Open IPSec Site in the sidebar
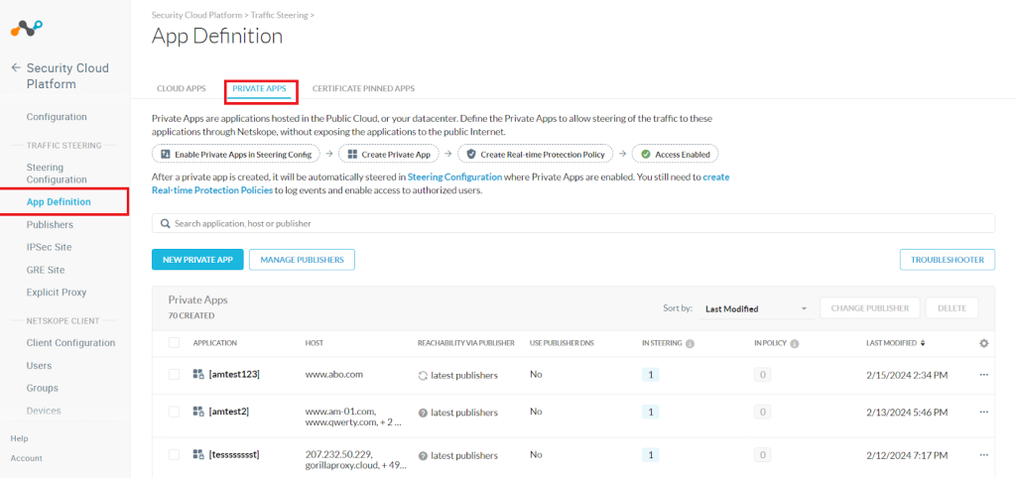 (x=50, y=247)
